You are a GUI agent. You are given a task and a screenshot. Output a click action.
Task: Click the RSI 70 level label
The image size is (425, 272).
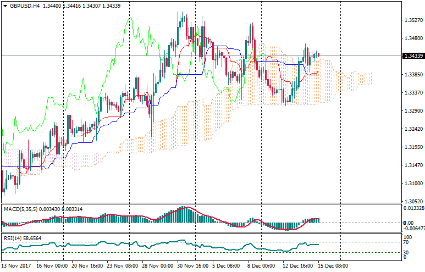pos(406,242)
